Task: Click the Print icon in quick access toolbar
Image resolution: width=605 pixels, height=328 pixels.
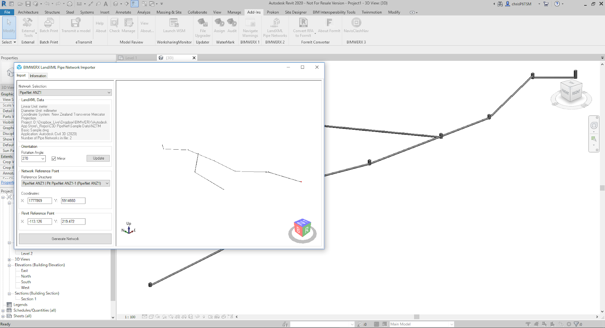Action: pyautogui.click(x=70, y=4)
